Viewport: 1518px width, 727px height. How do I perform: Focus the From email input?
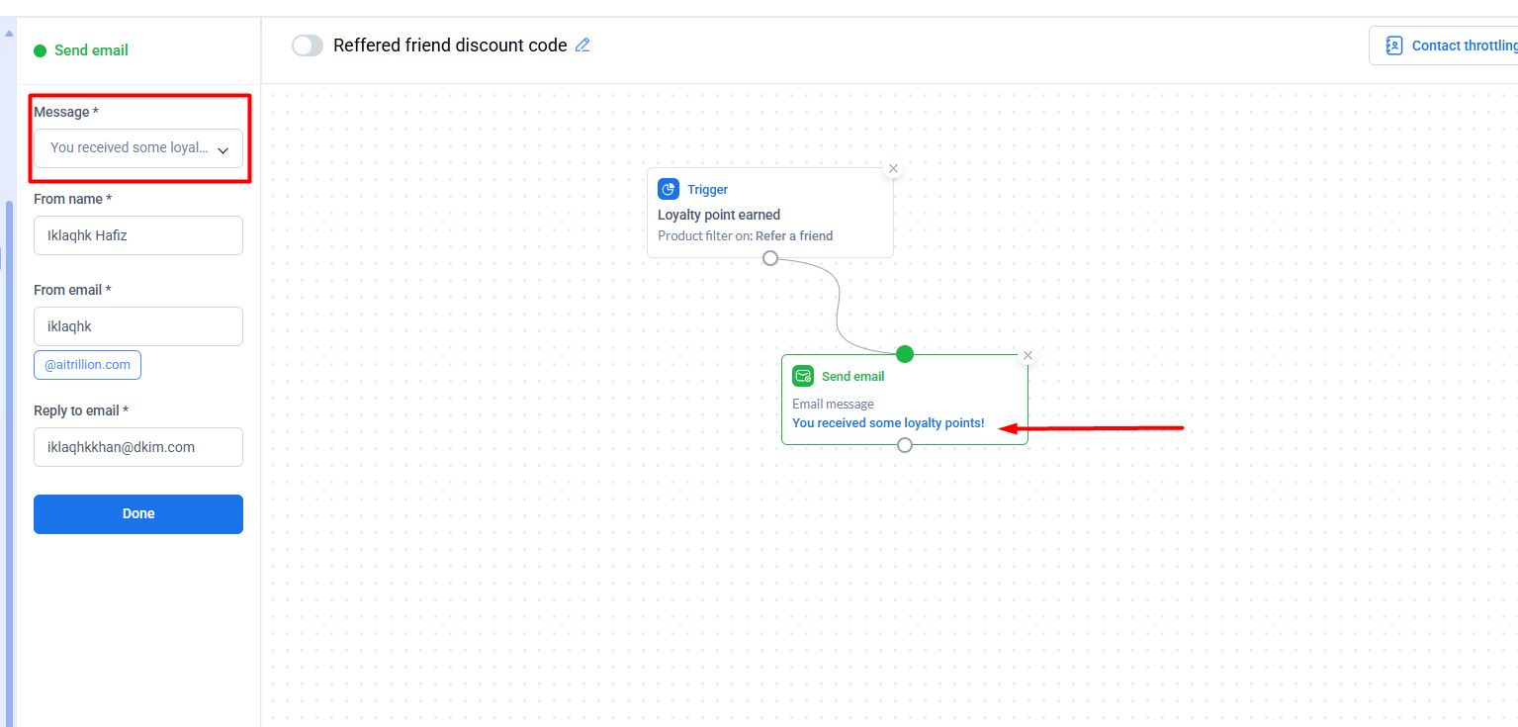tap(138, 326)
